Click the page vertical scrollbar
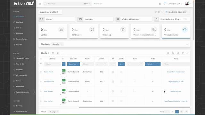The width and height of the screenshot is (205, 115). pyautogui.click(x=193, y=20)
